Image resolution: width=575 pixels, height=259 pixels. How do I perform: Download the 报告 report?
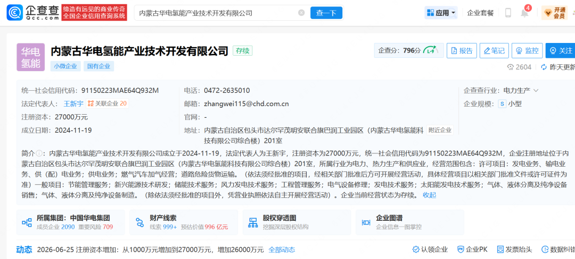(462, 50)
